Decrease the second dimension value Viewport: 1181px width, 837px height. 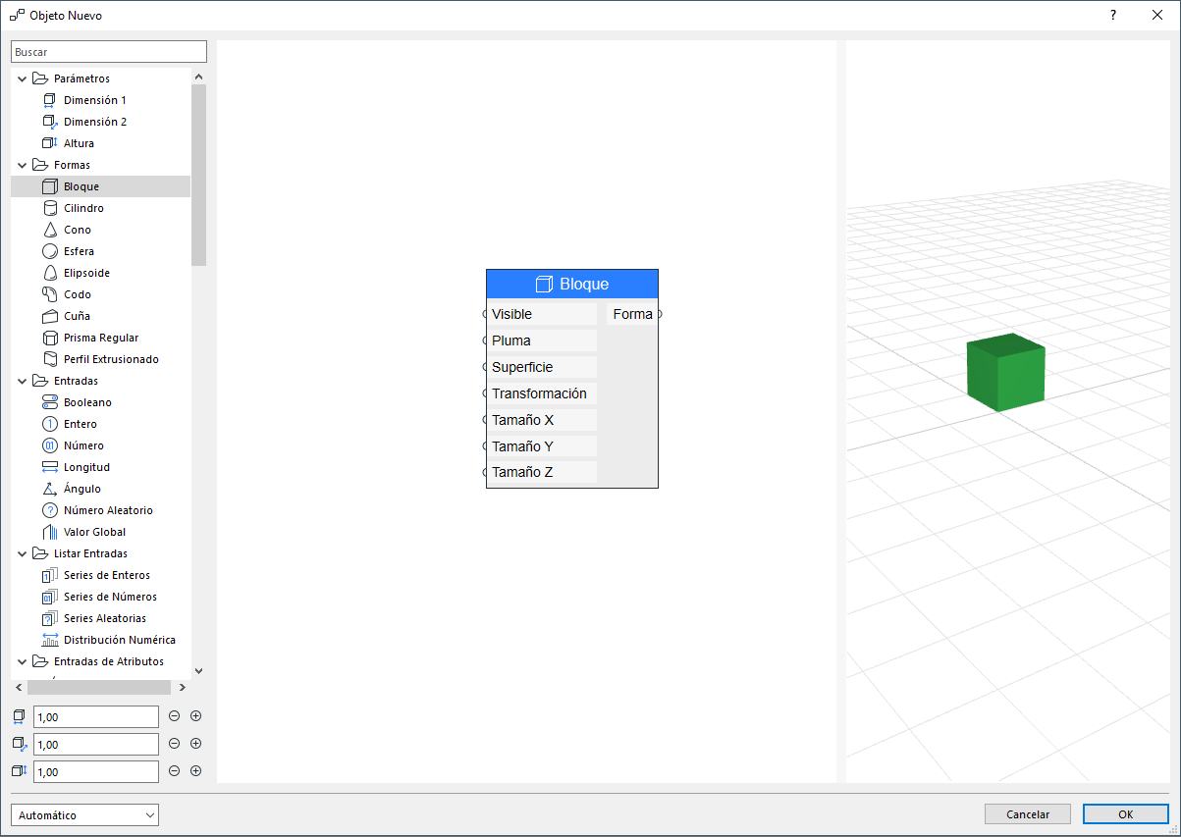(x=175, y=744)
